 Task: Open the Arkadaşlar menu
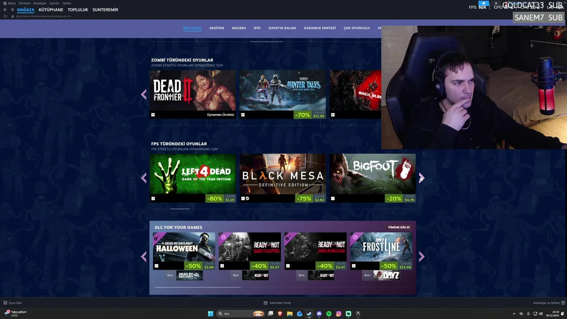(40, 3)
